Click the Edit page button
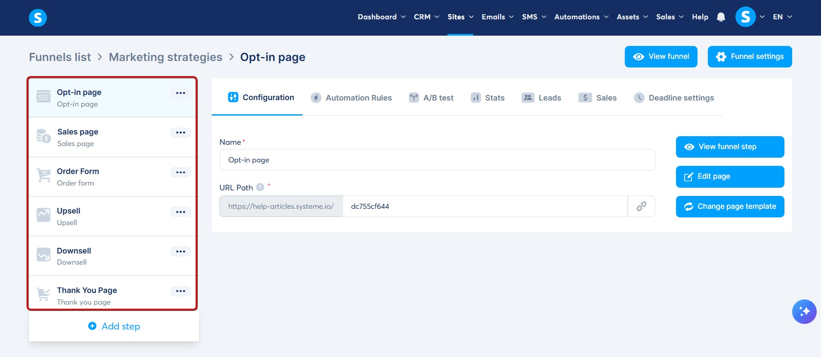The width and height of the screenshot is (821, 357). click(x=730, y=177)
